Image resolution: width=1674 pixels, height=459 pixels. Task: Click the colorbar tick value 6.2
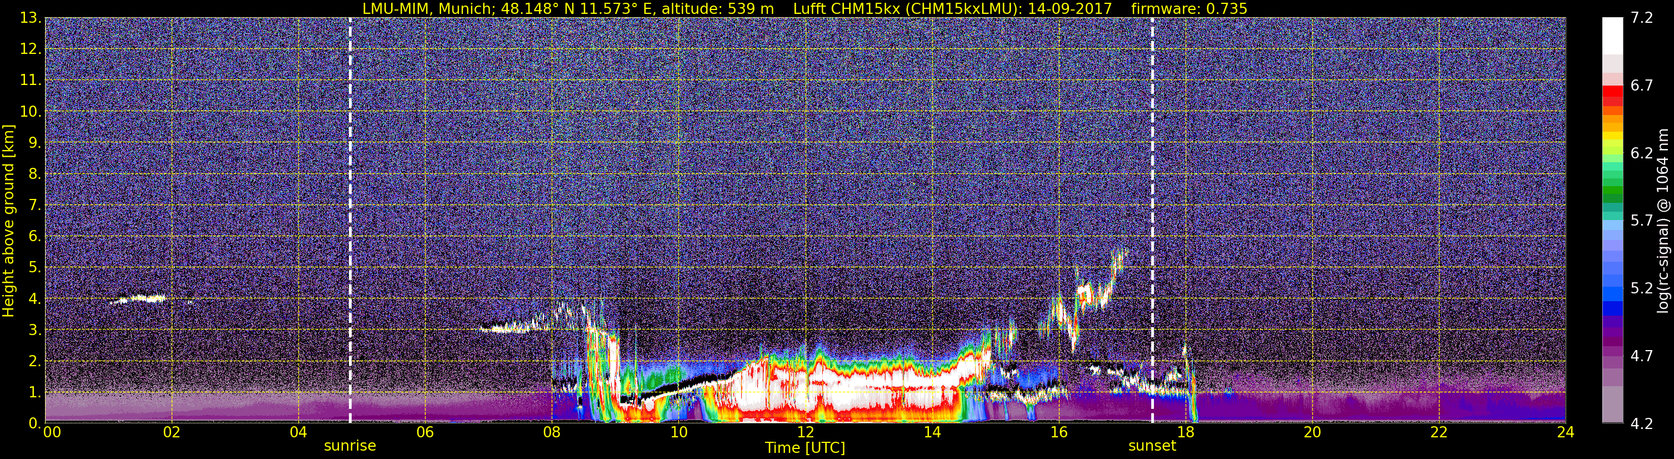1642,153
